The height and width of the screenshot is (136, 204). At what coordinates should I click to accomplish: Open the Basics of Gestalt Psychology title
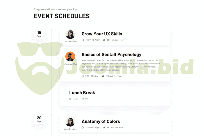[x=111, y=55]
